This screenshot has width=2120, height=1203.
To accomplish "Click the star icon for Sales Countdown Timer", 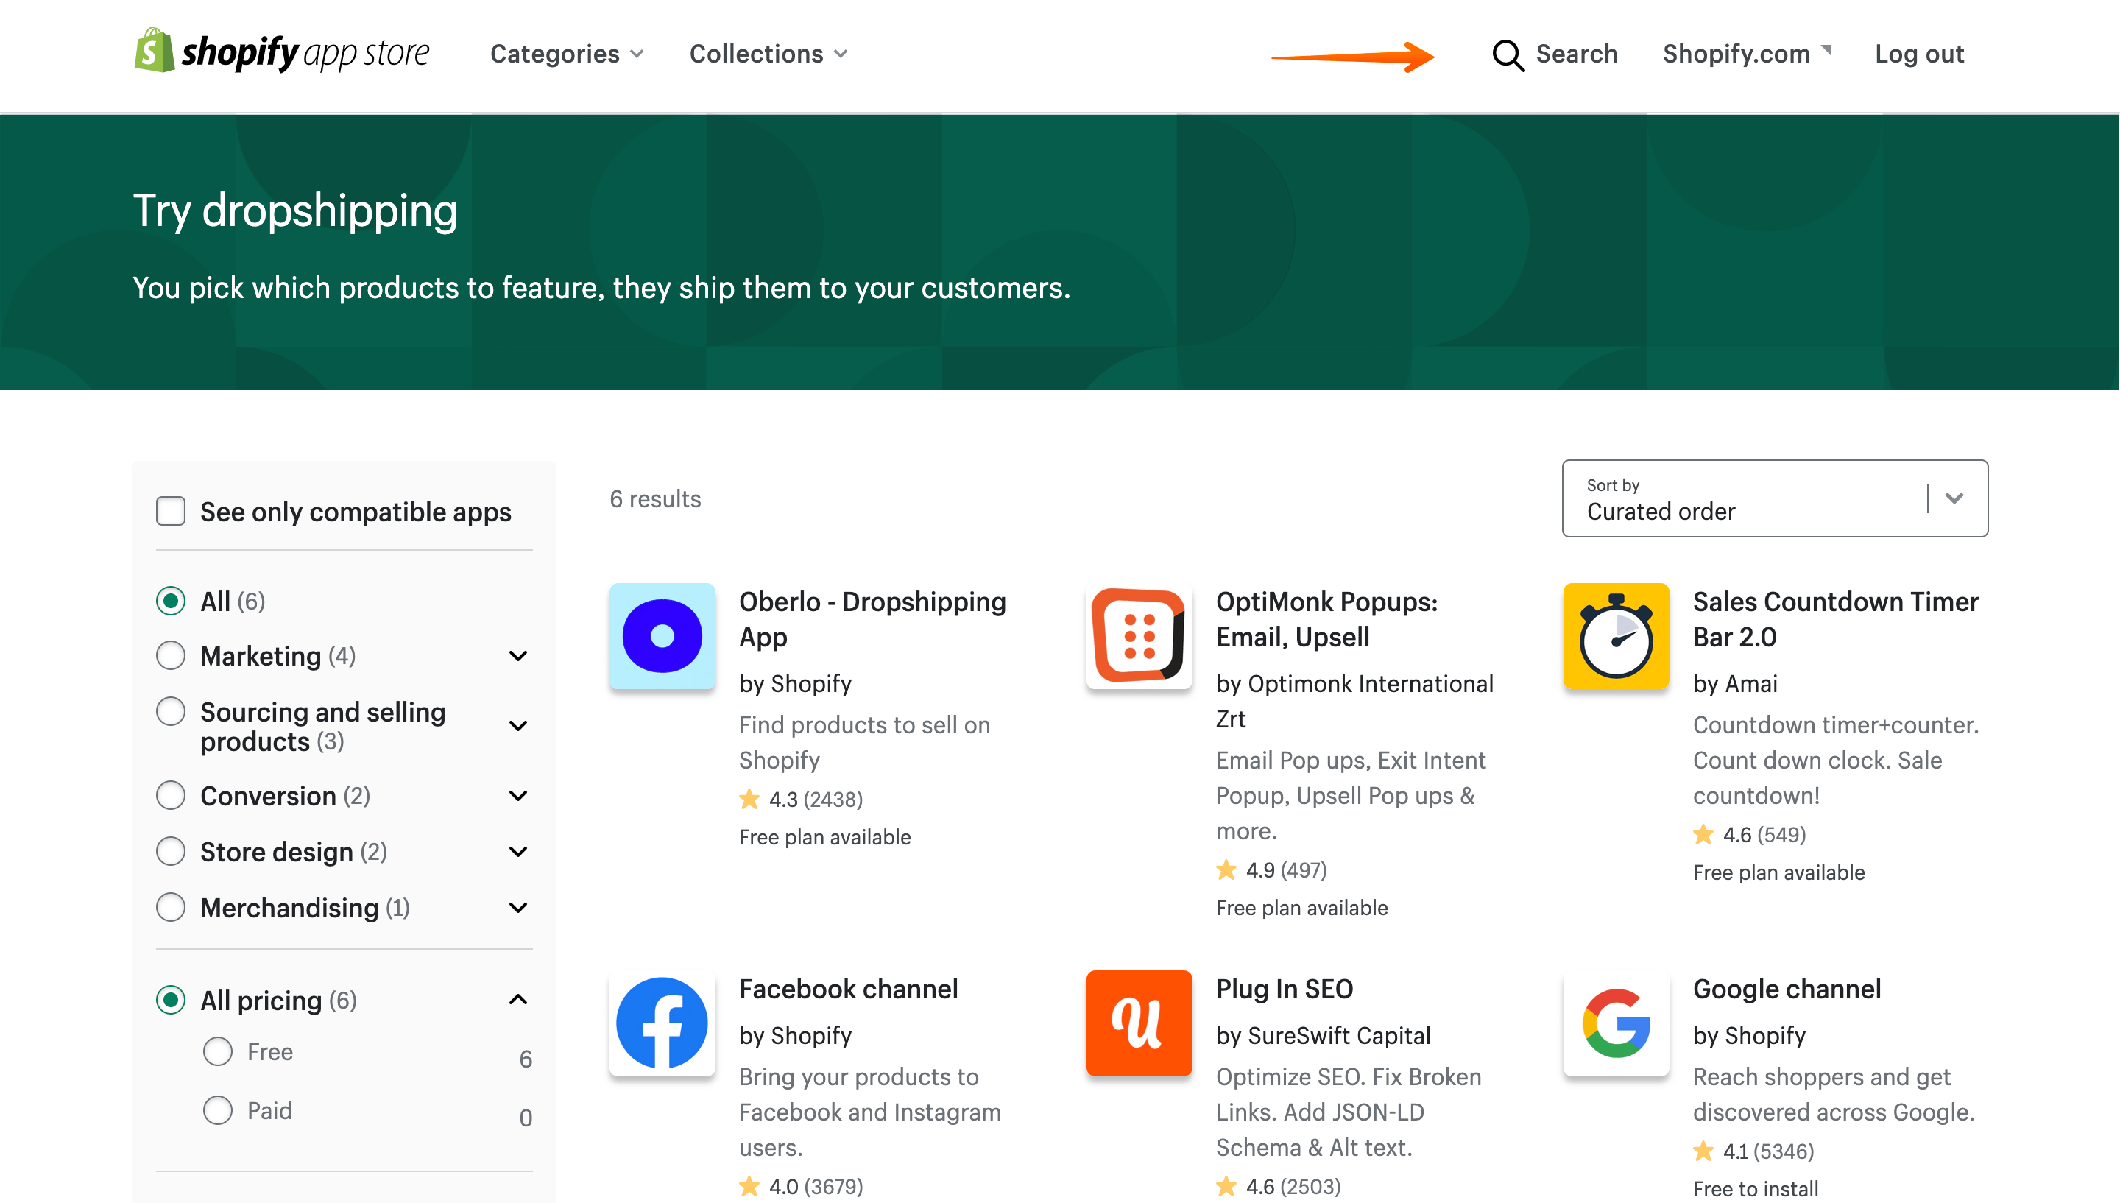I will coord(1703,833).
